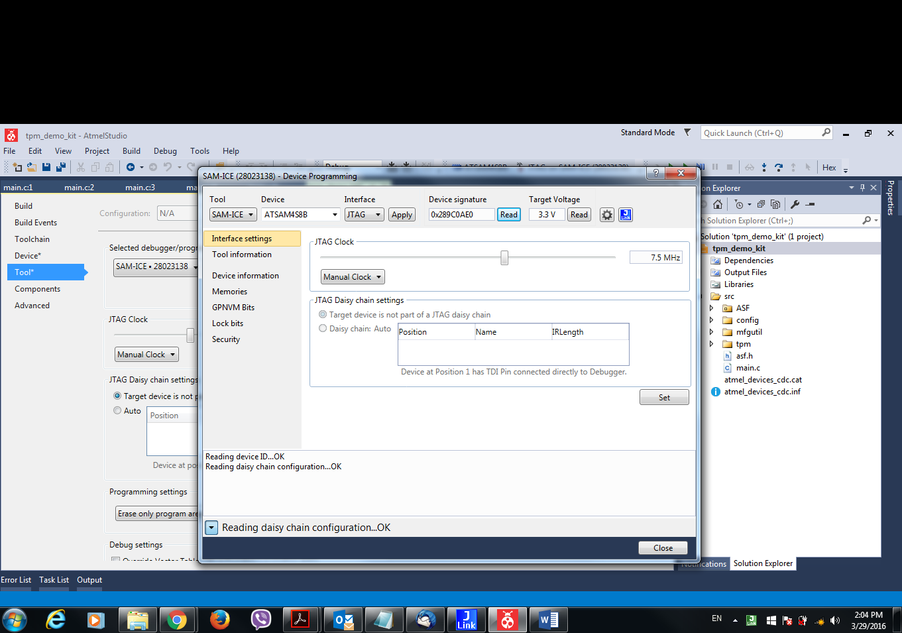Click Read next to Target Voltage
This screenshot has height=633, width=902.
click(x=579, y=215)
